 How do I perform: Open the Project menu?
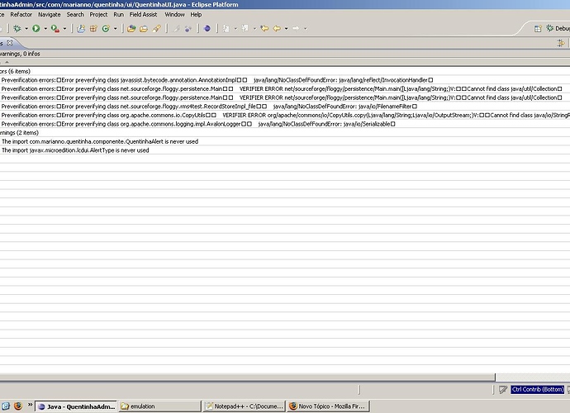tap(98, 15)
